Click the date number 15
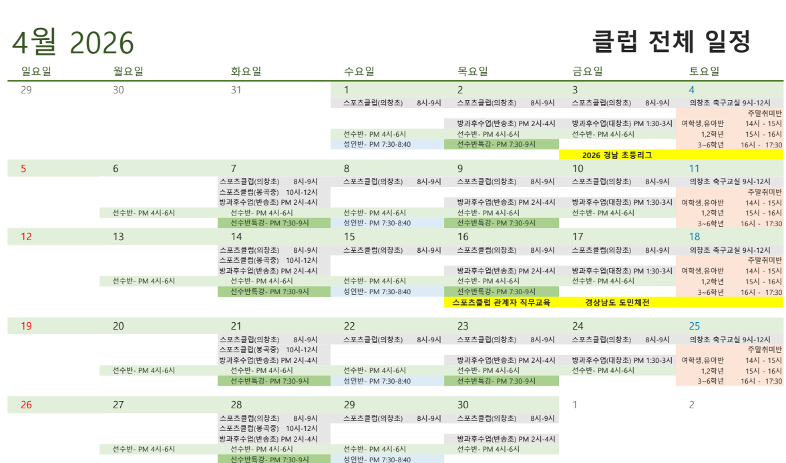 [349, 237]
